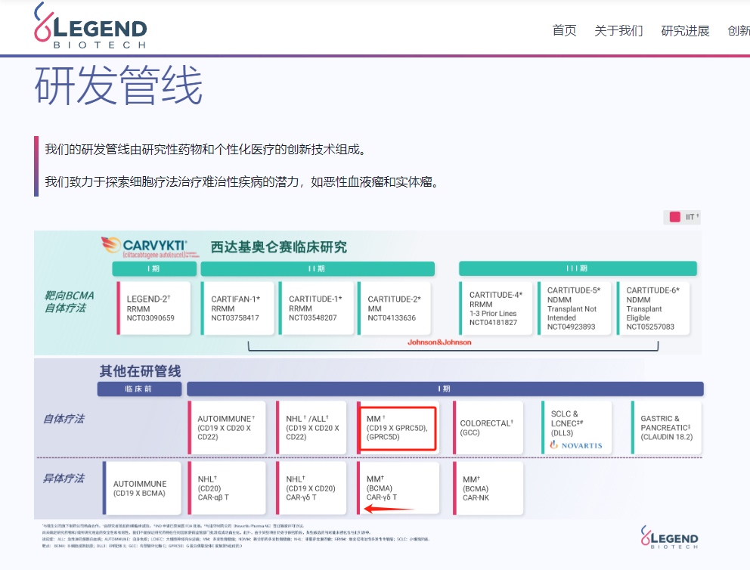The image size is (750, 570).
Task: Click the CARTITUDE-5 NDMM trial card
Action: tap(575, 308)
